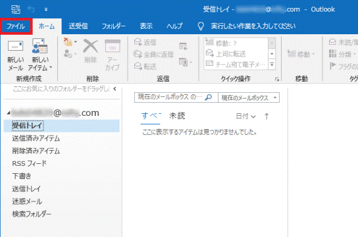Create a new mail with 新しいメール

point(15,55)
